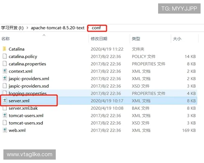
Task: Select the Catalina folder name
Action: (x=17, y=49)
